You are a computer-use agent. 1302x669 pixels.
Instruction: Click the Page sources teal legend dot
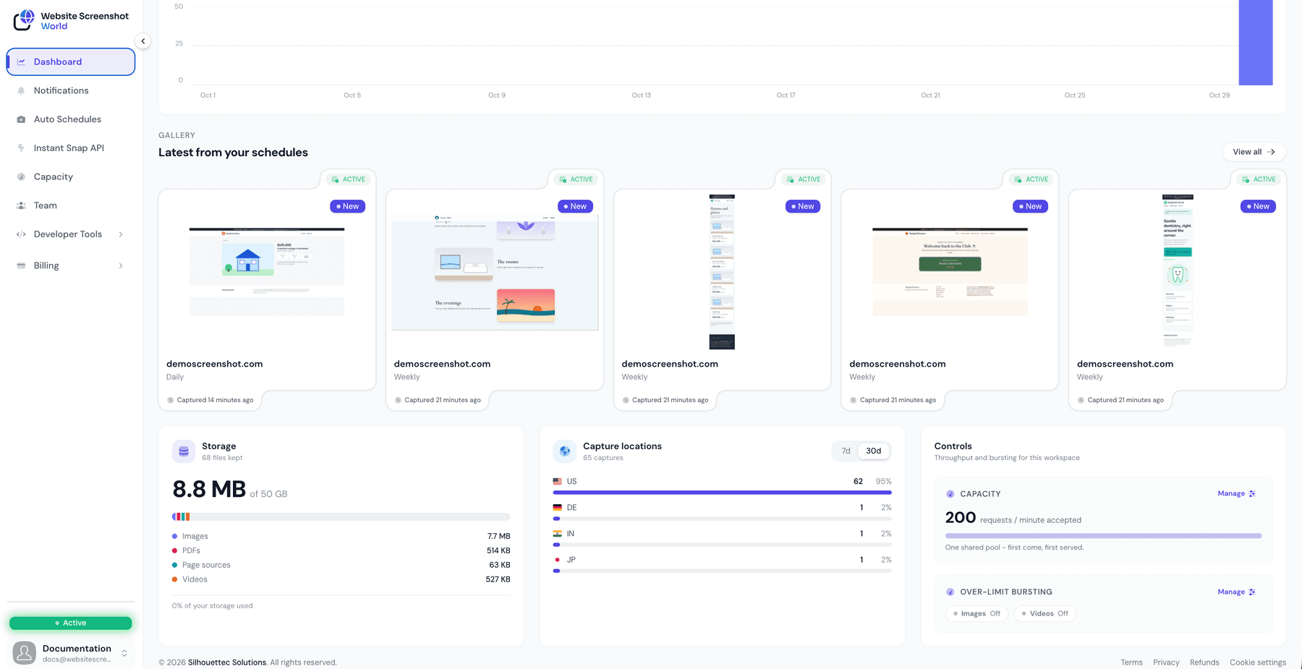click(174, 566)
